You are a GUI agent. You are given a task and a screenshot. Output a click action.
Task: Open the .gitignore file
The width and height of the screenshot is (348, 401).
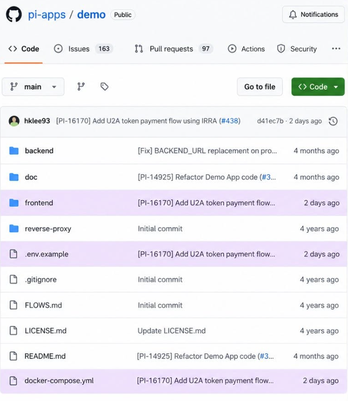coord(41,280)
